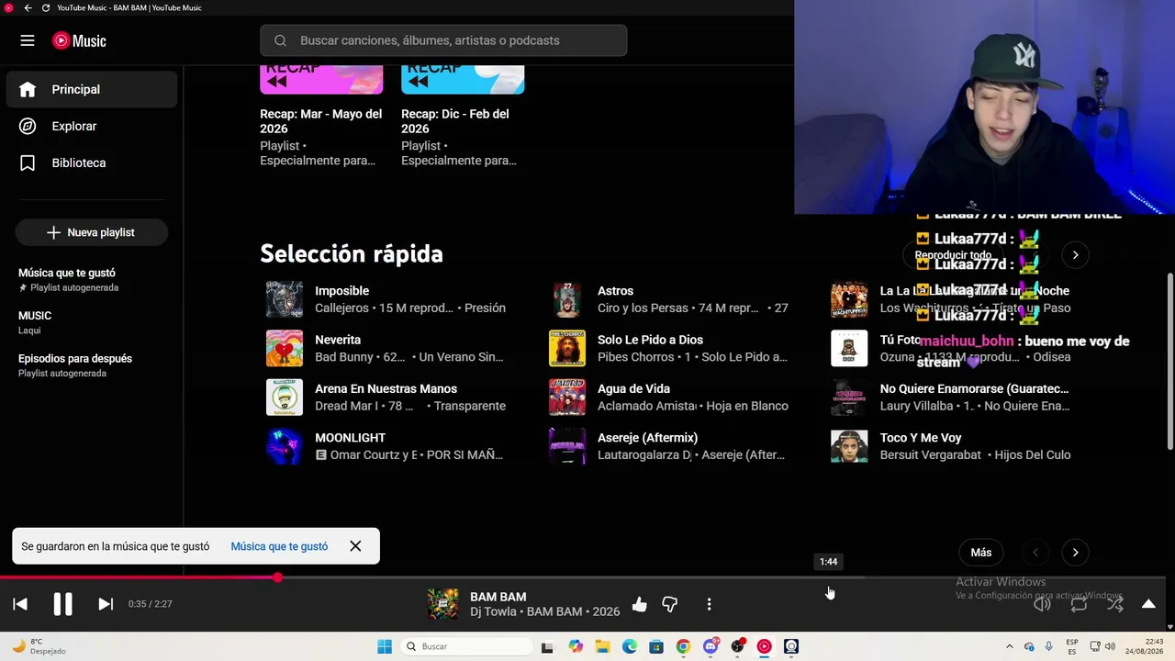Go to the Principal tab
The width and height of the screenshot is (1175, 661).
92,89
